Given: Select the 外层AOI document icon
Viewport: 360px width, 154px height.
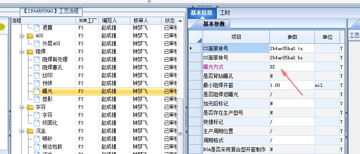Looking at the screenshot, I should (37, 43).
